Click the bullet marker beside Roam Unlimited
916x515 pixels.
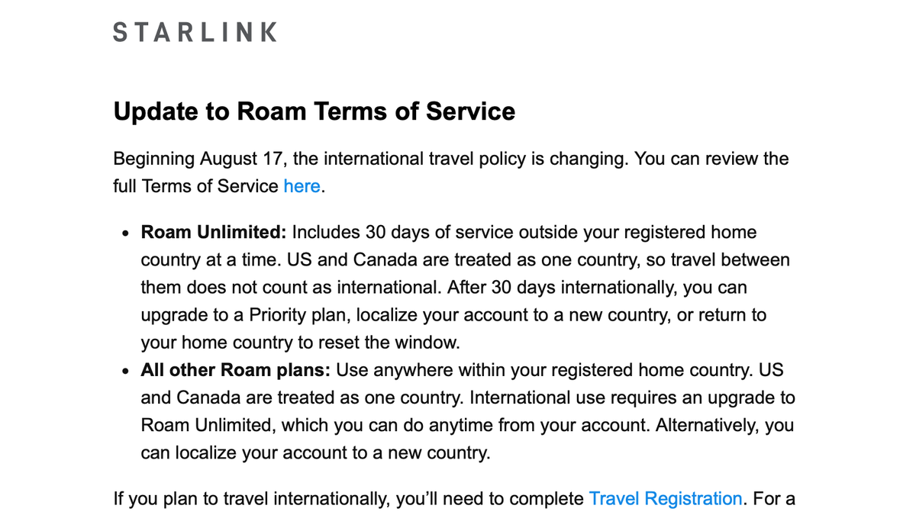pyautogui.click(x=125, y=233)
